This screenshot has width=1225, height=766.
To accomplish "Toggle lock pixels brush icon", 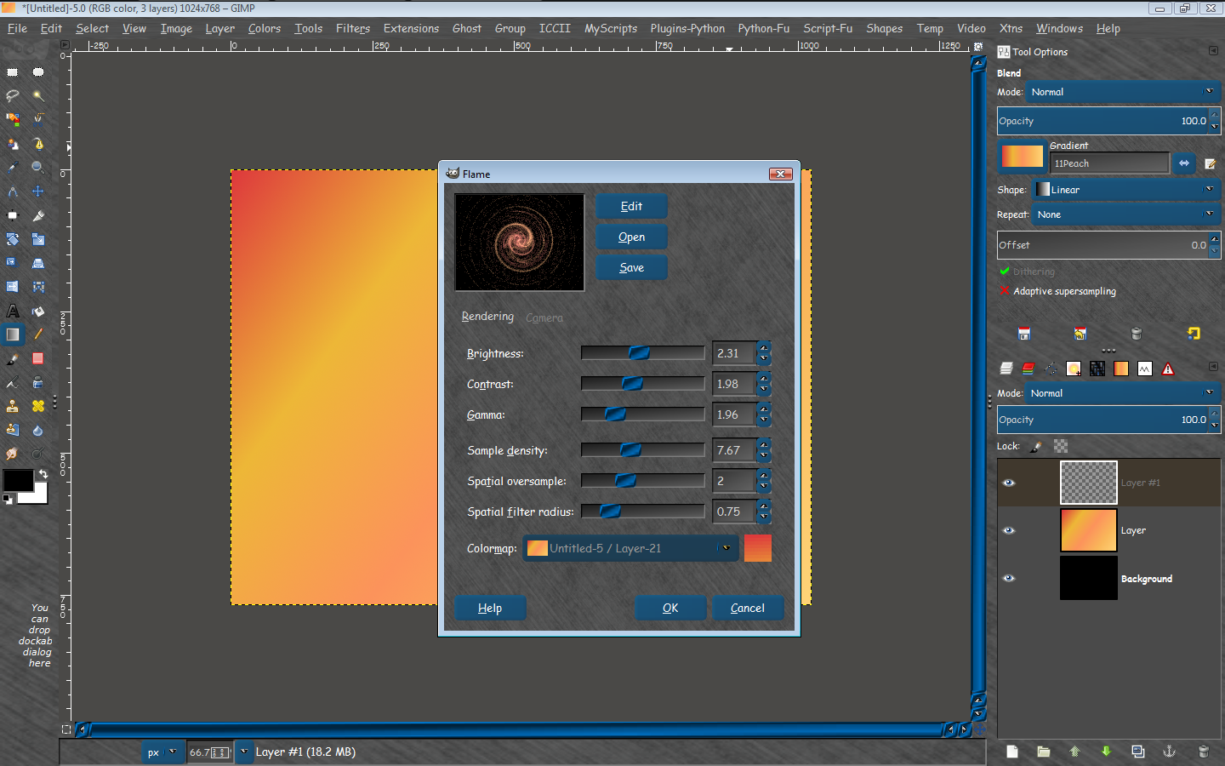I will click(x=1035, y=446).
